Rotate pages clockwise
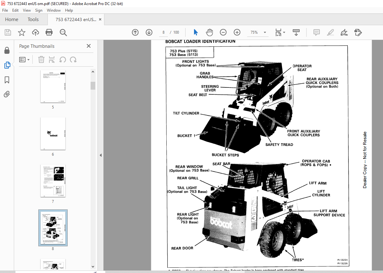The height and width of the screenshot is (273, 383). (x=73, y=59)
